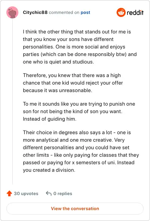Click the "0 replies" label
This screenshot has width=150, height=221.
(x=63, y=194)
